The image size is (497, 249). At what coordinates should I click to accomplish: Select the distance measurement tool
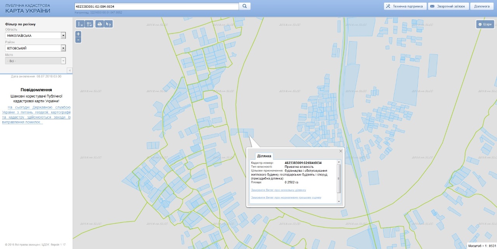80,24
